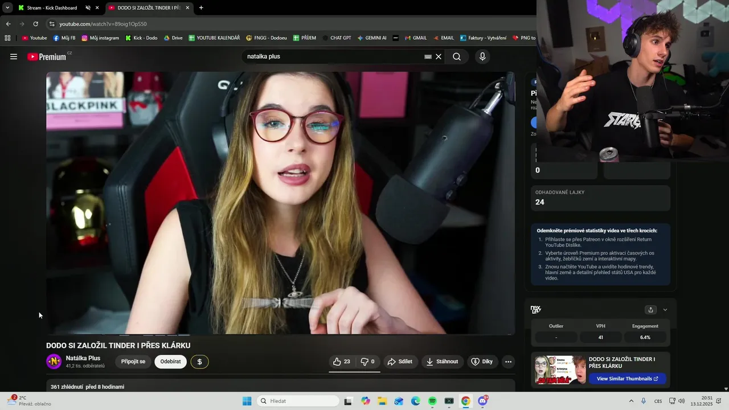Click the taskbar Hledat search box
Viewport: 729px width, 410px height.
[x=297, y=401]
